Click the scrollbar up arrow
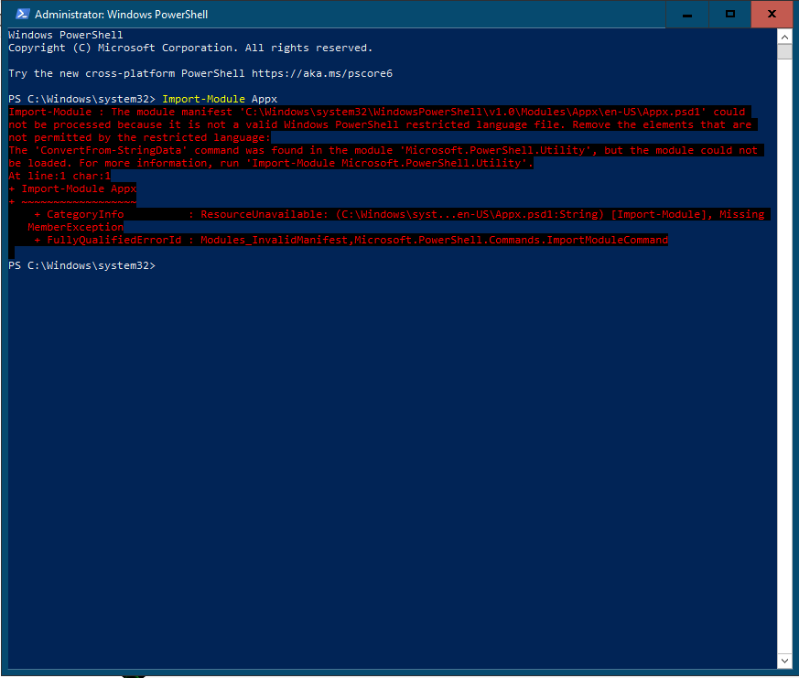 point(784,37)
